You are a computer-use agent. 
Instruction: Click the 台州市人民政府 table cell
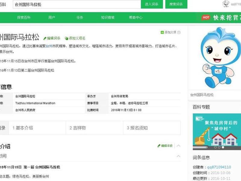point(49,110)
